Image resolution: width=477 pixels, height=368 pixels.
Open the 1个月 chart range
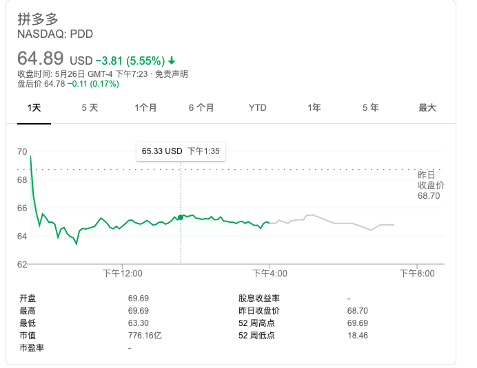pos(145,108)
